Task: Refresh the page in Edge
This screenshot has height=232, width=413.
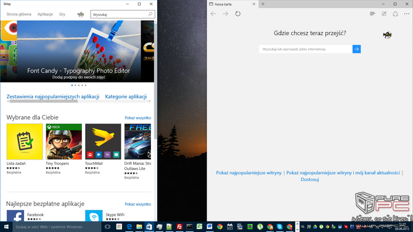Action: click(237, 14)
